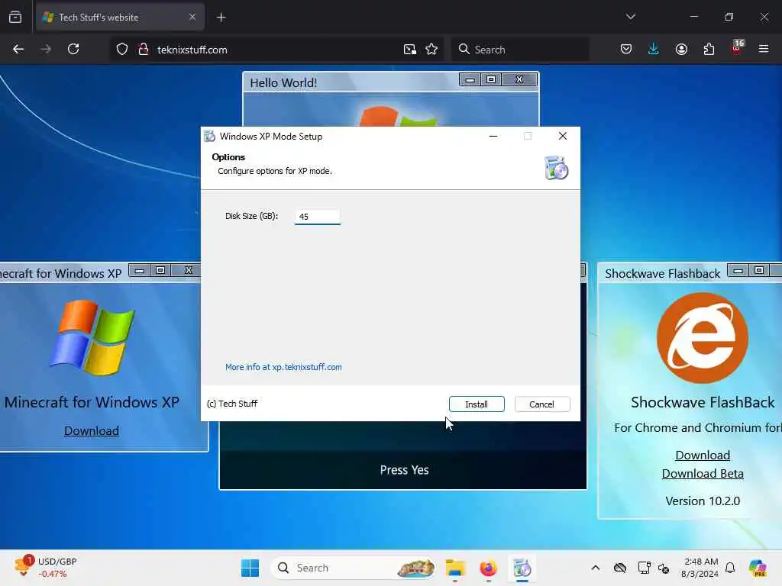Click the XP Mode Setup taskbar icon
This screenshot has height=586, width=782.
click(522, 568)
